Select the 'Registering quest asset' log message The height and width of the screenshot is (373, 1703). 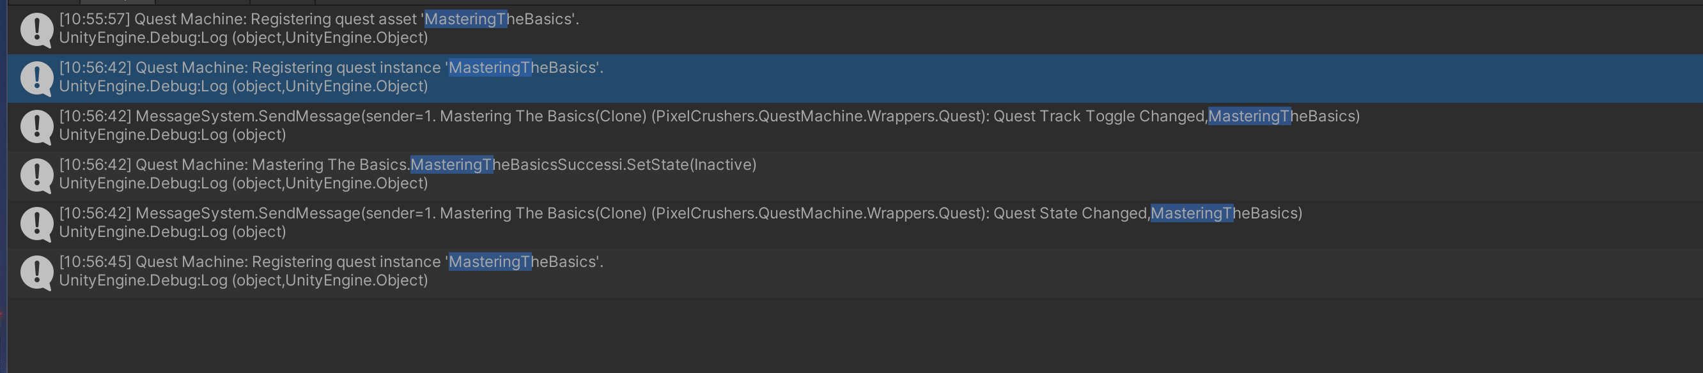click(x=318, y=19)
